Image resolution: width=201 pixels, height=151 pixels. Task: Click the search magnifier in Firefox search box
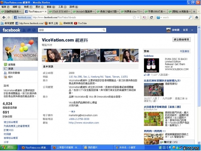click(190, 18)
